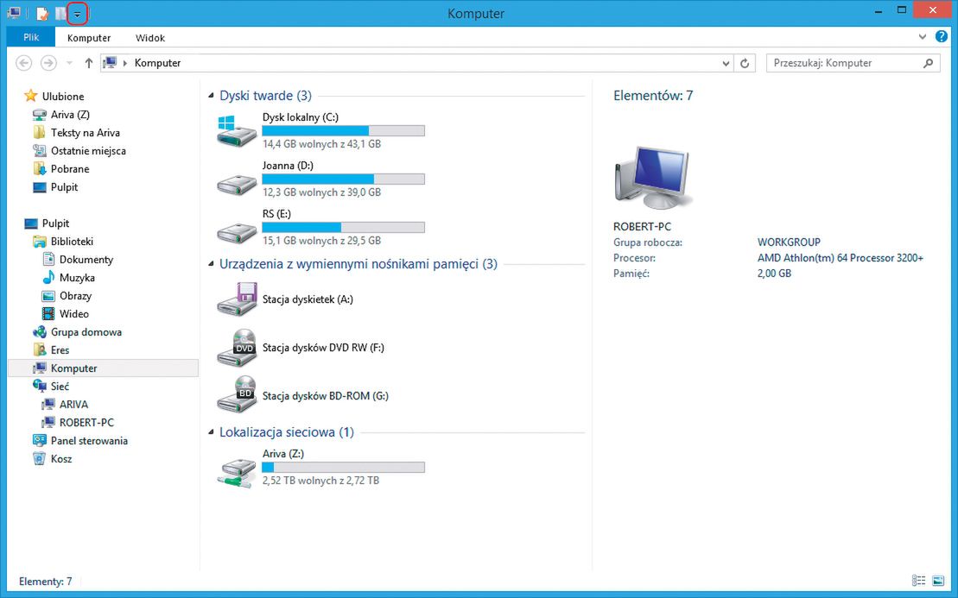Viewport: 958px width, 598px height.
Task: Select the DVD RW (F:) drive icon
Action: [237, 347]
